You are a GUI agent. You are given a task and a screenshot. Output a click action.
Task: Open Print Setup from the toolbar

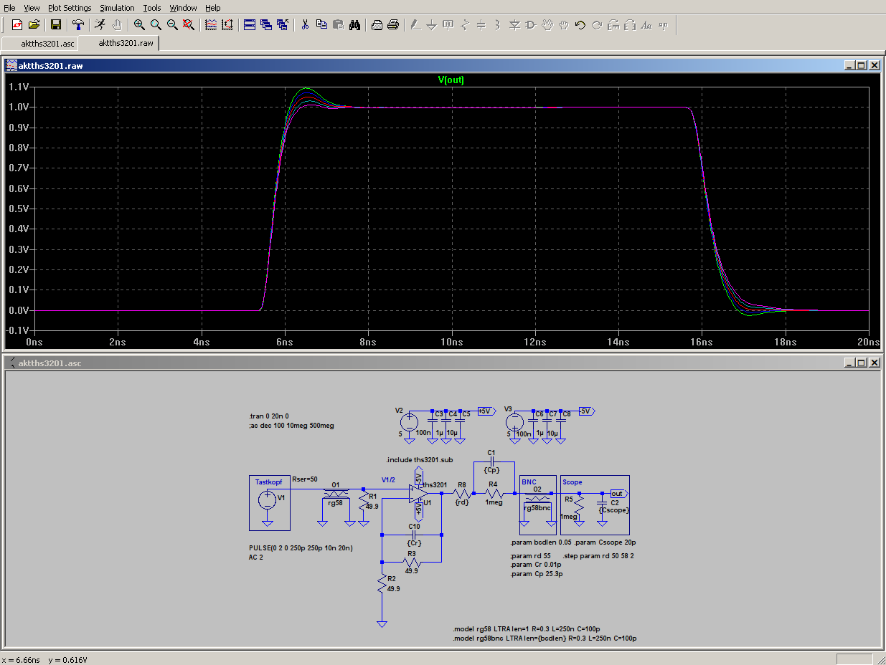[x=377, y=24]
